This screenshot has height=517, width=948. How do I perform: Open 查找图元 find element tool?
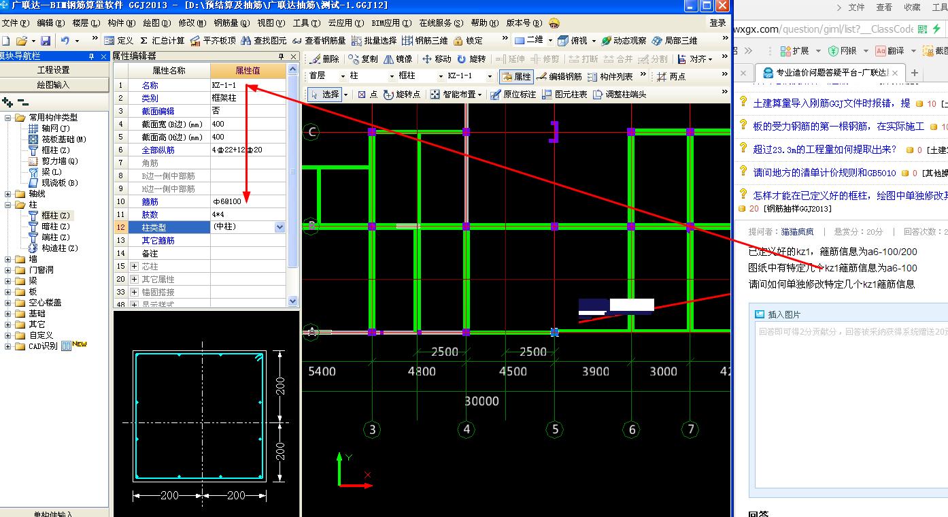coord(264,41)
